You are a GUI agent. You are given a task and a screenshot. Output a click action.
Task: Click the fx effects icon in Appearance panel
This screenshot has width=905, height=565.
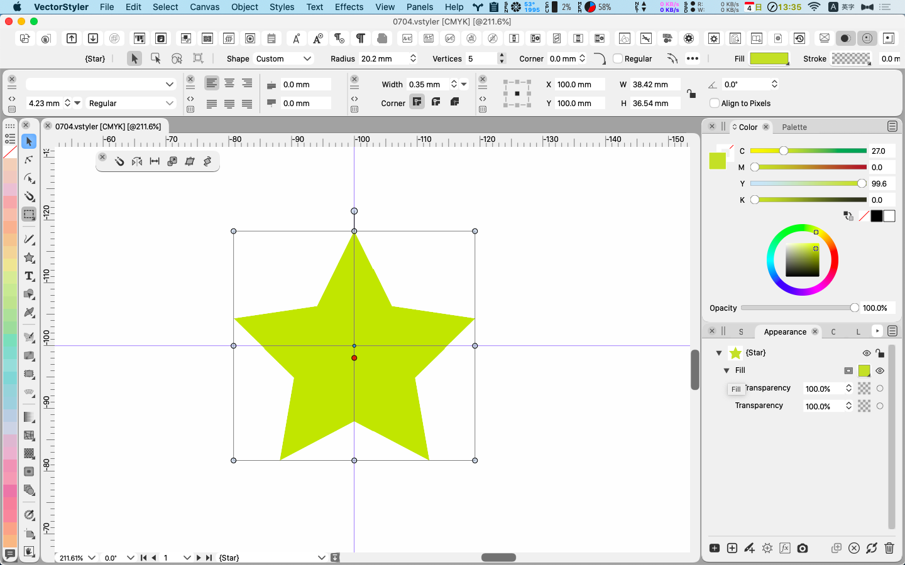[785, 548]
